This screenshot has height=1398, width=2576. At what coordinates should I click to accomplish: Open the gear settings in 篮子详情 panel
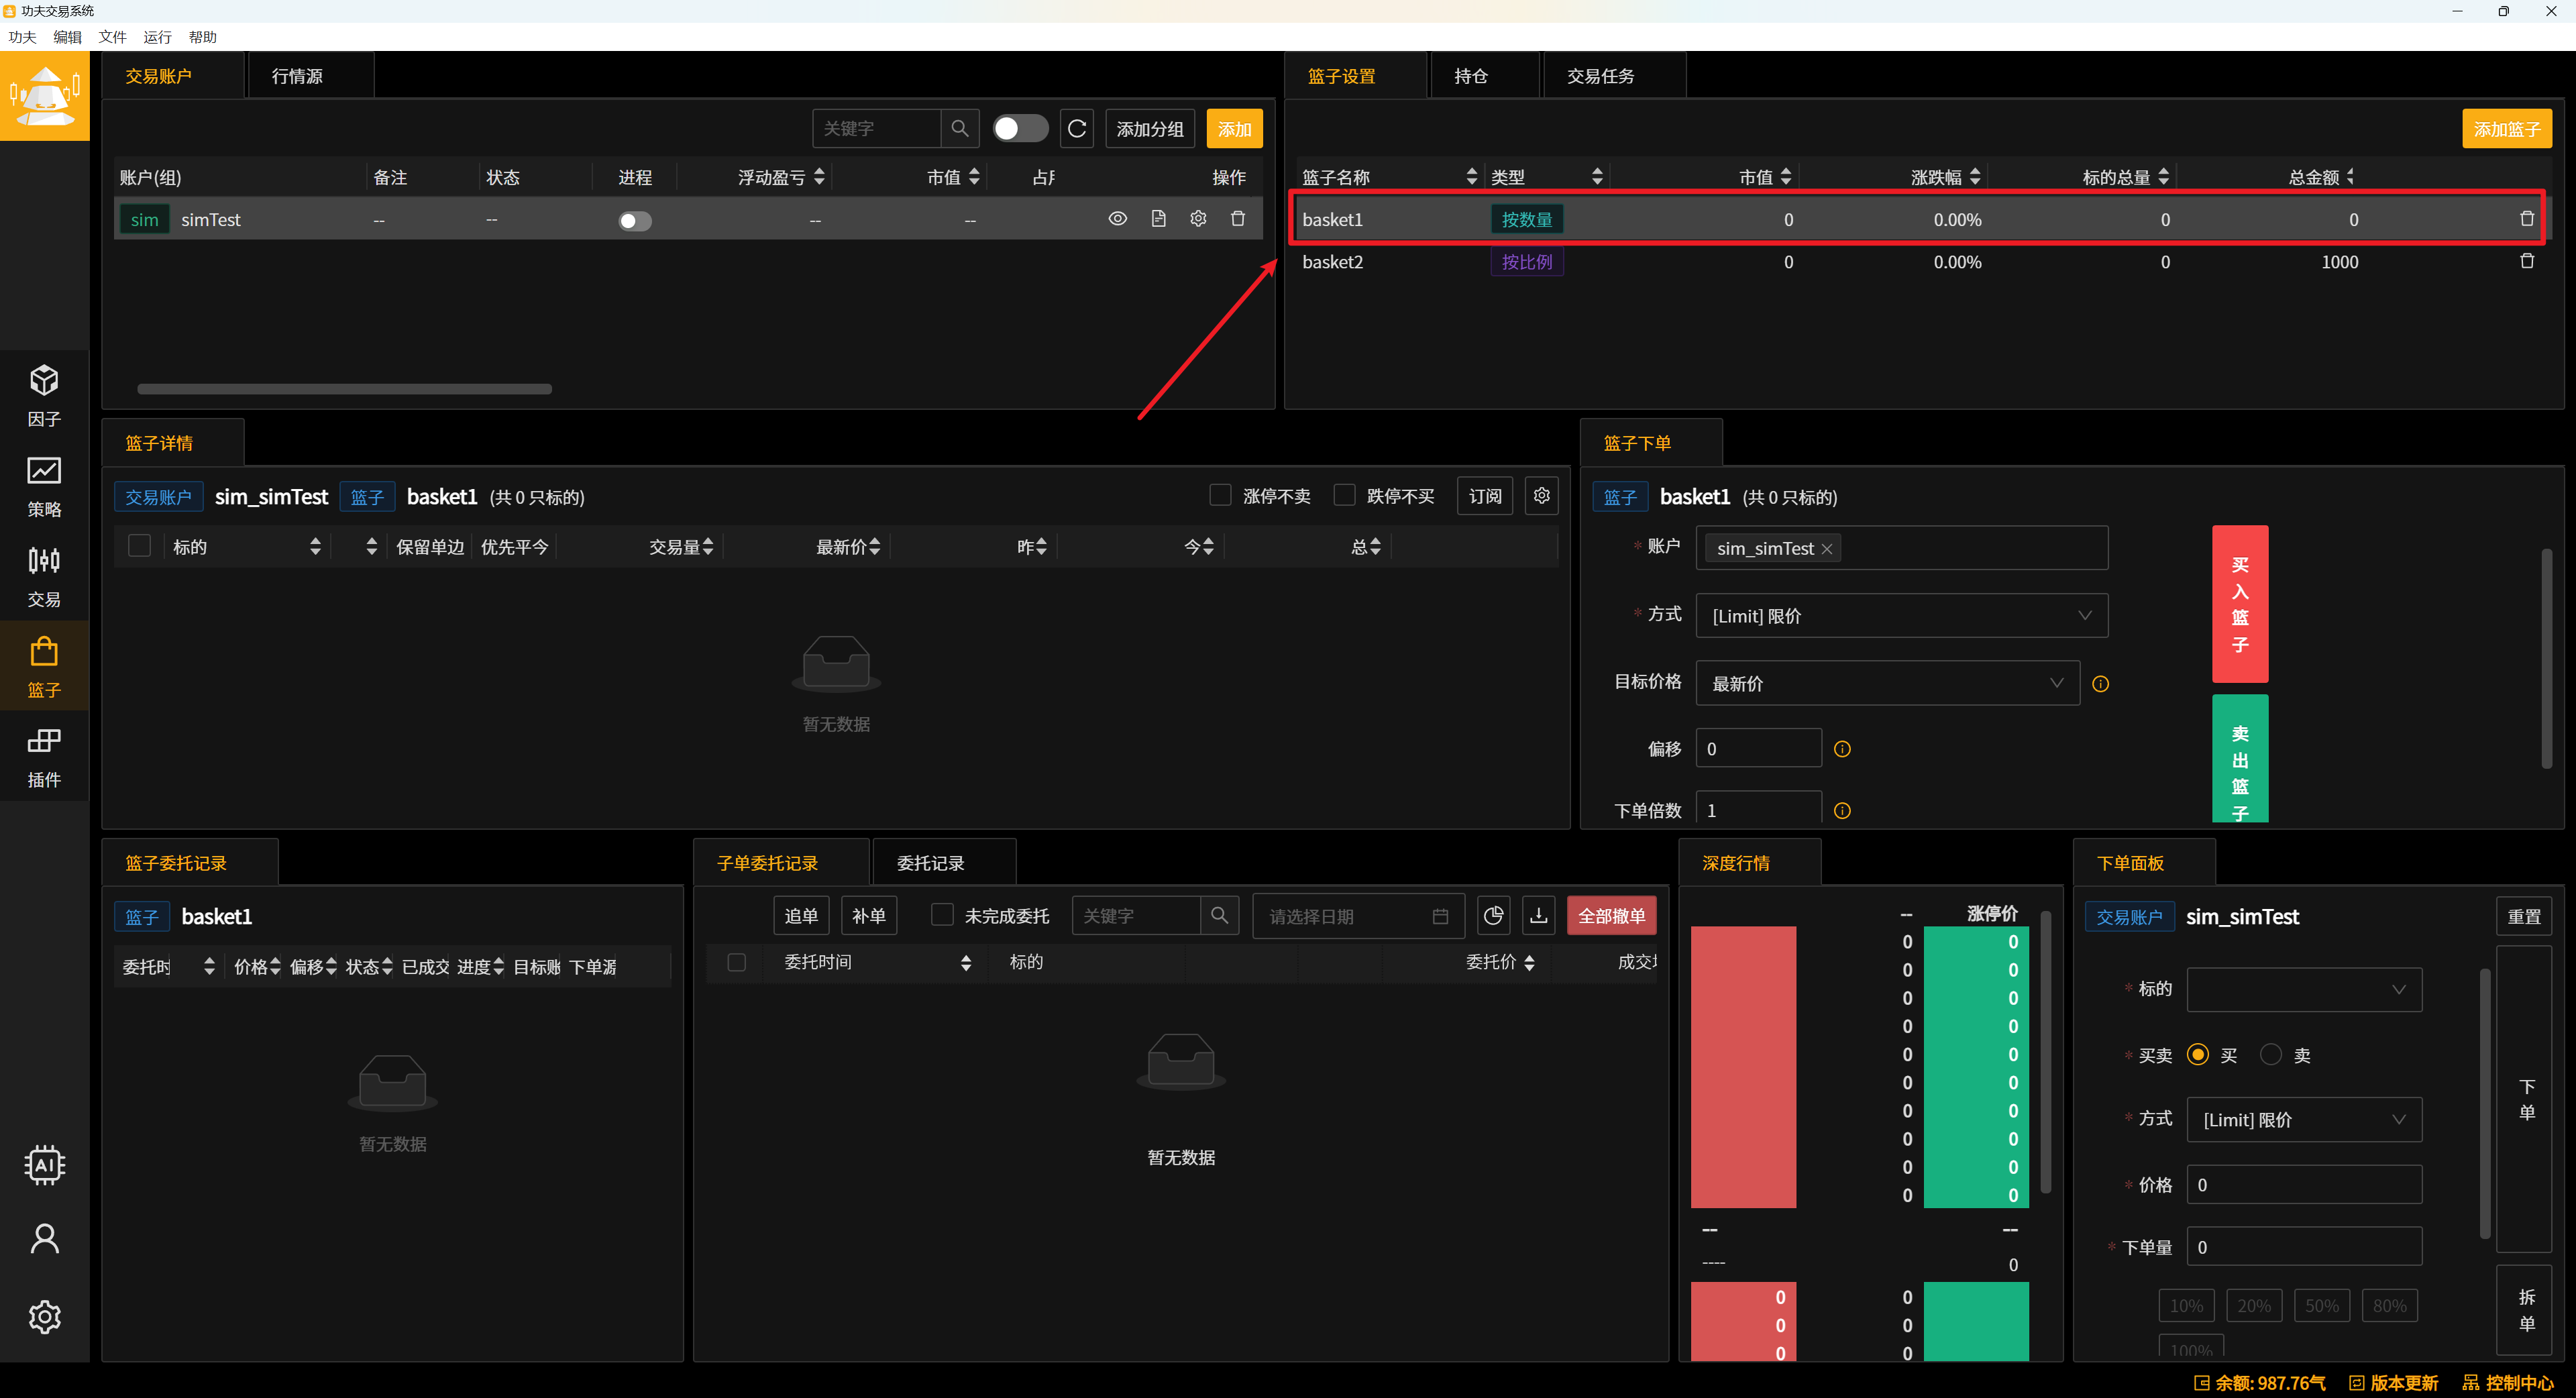point(1542,496)
